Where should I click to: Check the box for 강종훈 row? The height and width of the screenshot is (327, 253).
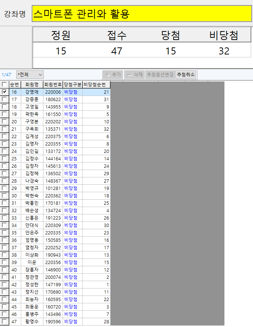click(x=4, y=99)
